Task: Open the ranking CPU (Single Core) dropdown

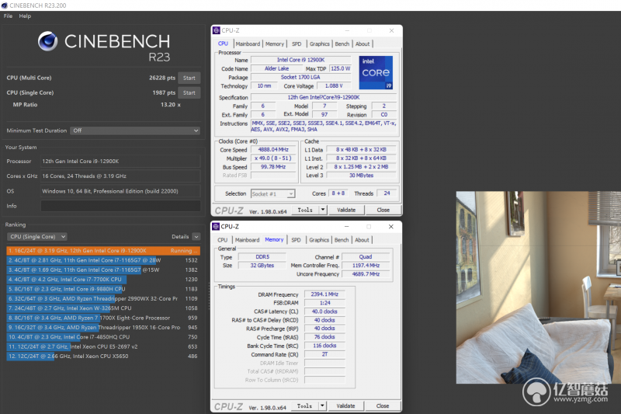Action: coord(36,236)
